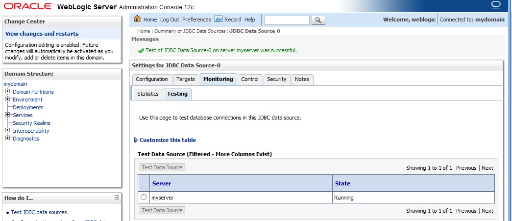Click the magnifying glass search button
Screen dimensions: 512x221
(318, 20)
